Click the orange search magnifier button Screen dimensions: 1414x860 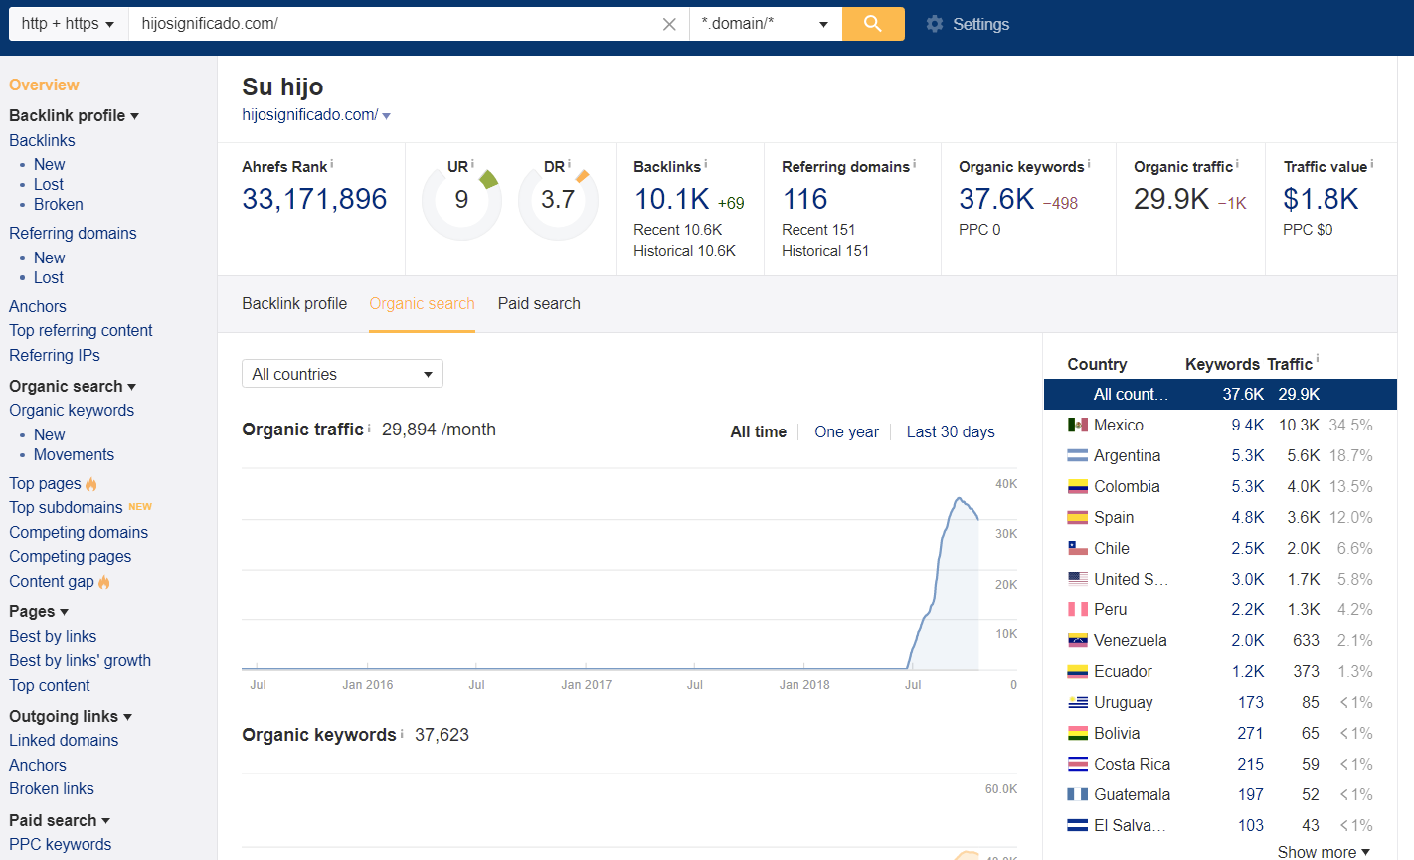coord(873,24)
